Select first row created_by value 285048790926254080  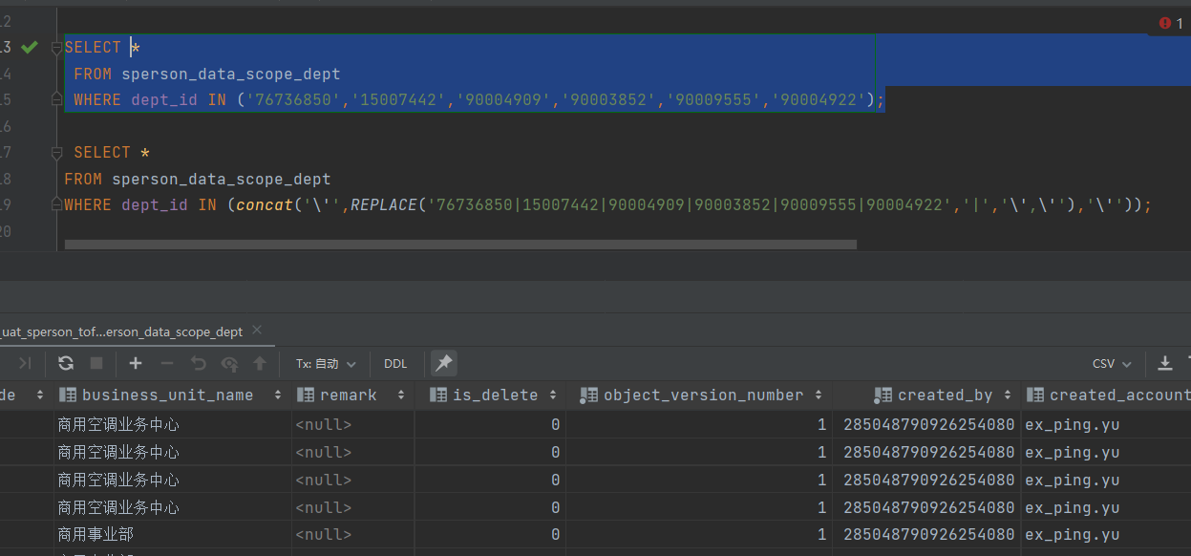(x=928, y=424)
